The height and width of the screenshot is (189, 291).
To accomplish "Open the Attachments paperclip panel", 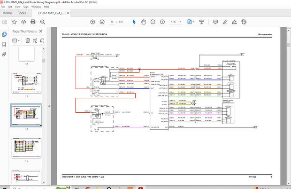I will point(4,54).
